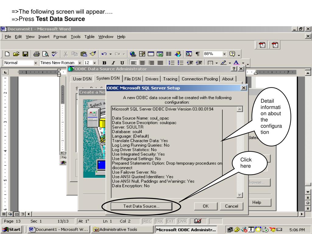Image resolution: width=312 pixels, height=234 pixels.
Task: Open the 88% zoom dropdown
Action: click(225, 54)
